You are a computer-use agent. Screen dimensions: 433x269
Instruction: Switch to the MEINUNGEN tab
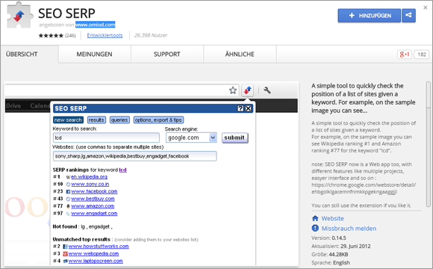(95, 55)
